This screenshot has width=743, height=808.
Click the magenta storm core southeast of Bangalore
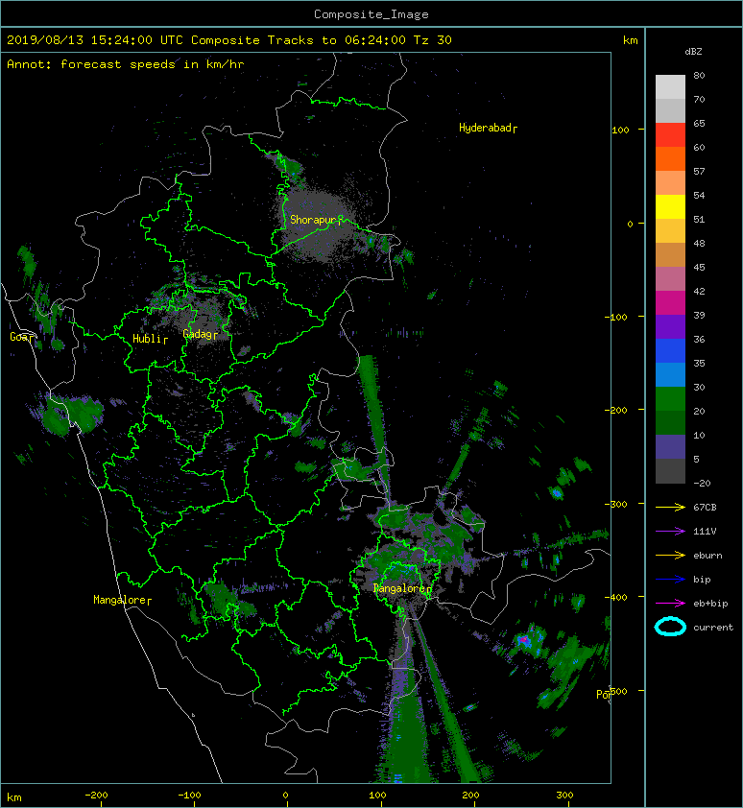tap(524, 640)
